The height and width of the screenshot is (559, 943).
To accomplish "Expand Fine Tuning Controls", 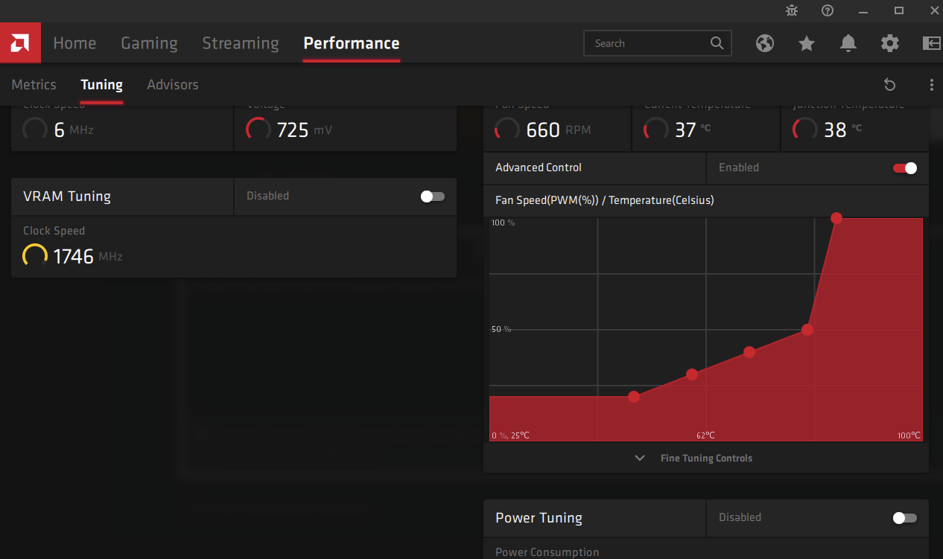I will pyautogui.click(x=706, y=458).
